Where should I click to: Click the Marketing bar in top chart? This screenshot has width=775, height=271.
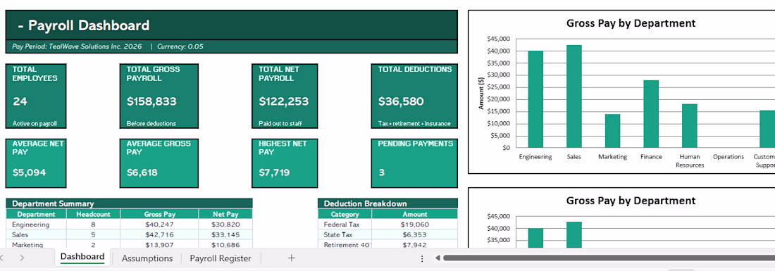tap(612, 131)
